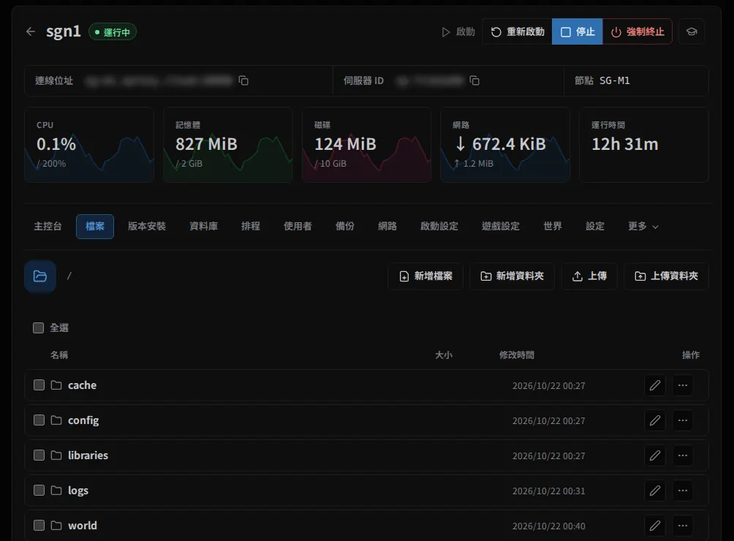The image size is (734, 541).
Task: Open more actions for world folder
Action: 683,526
